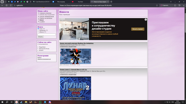
Task: Open the Yandex account icon beside back arrow
Action: pyautogui.click(x=6, y=5)
